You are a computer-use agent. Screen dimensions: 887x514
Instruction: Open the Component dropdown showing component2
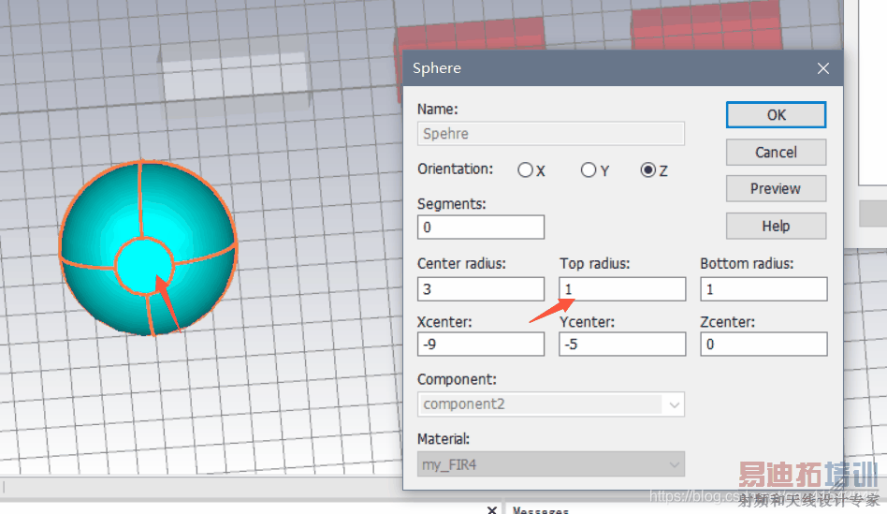pyautogui.click(x=550, y=404)
